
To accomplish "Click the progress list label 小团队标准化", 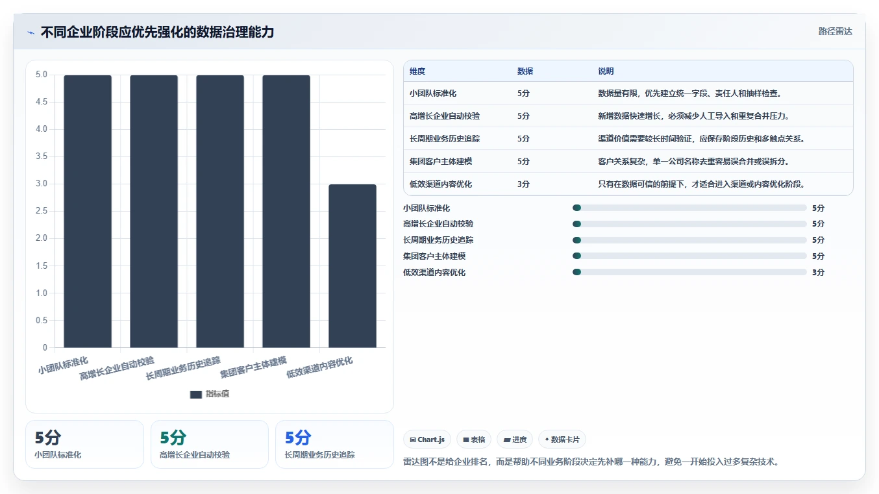I will click(x=427, y=208).
